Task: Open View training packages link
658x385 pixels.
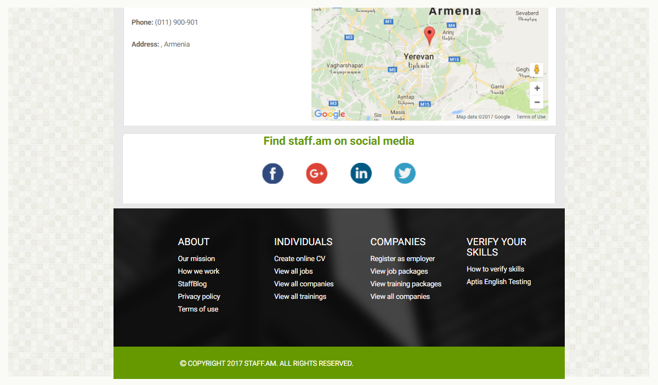Action: 406,284
